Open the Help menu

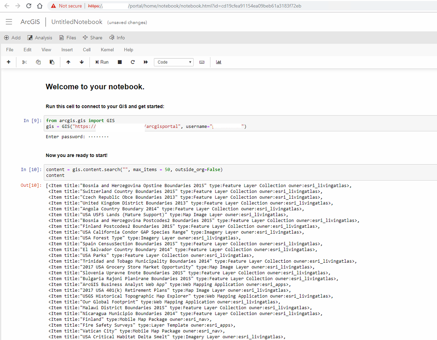point(128,50)
